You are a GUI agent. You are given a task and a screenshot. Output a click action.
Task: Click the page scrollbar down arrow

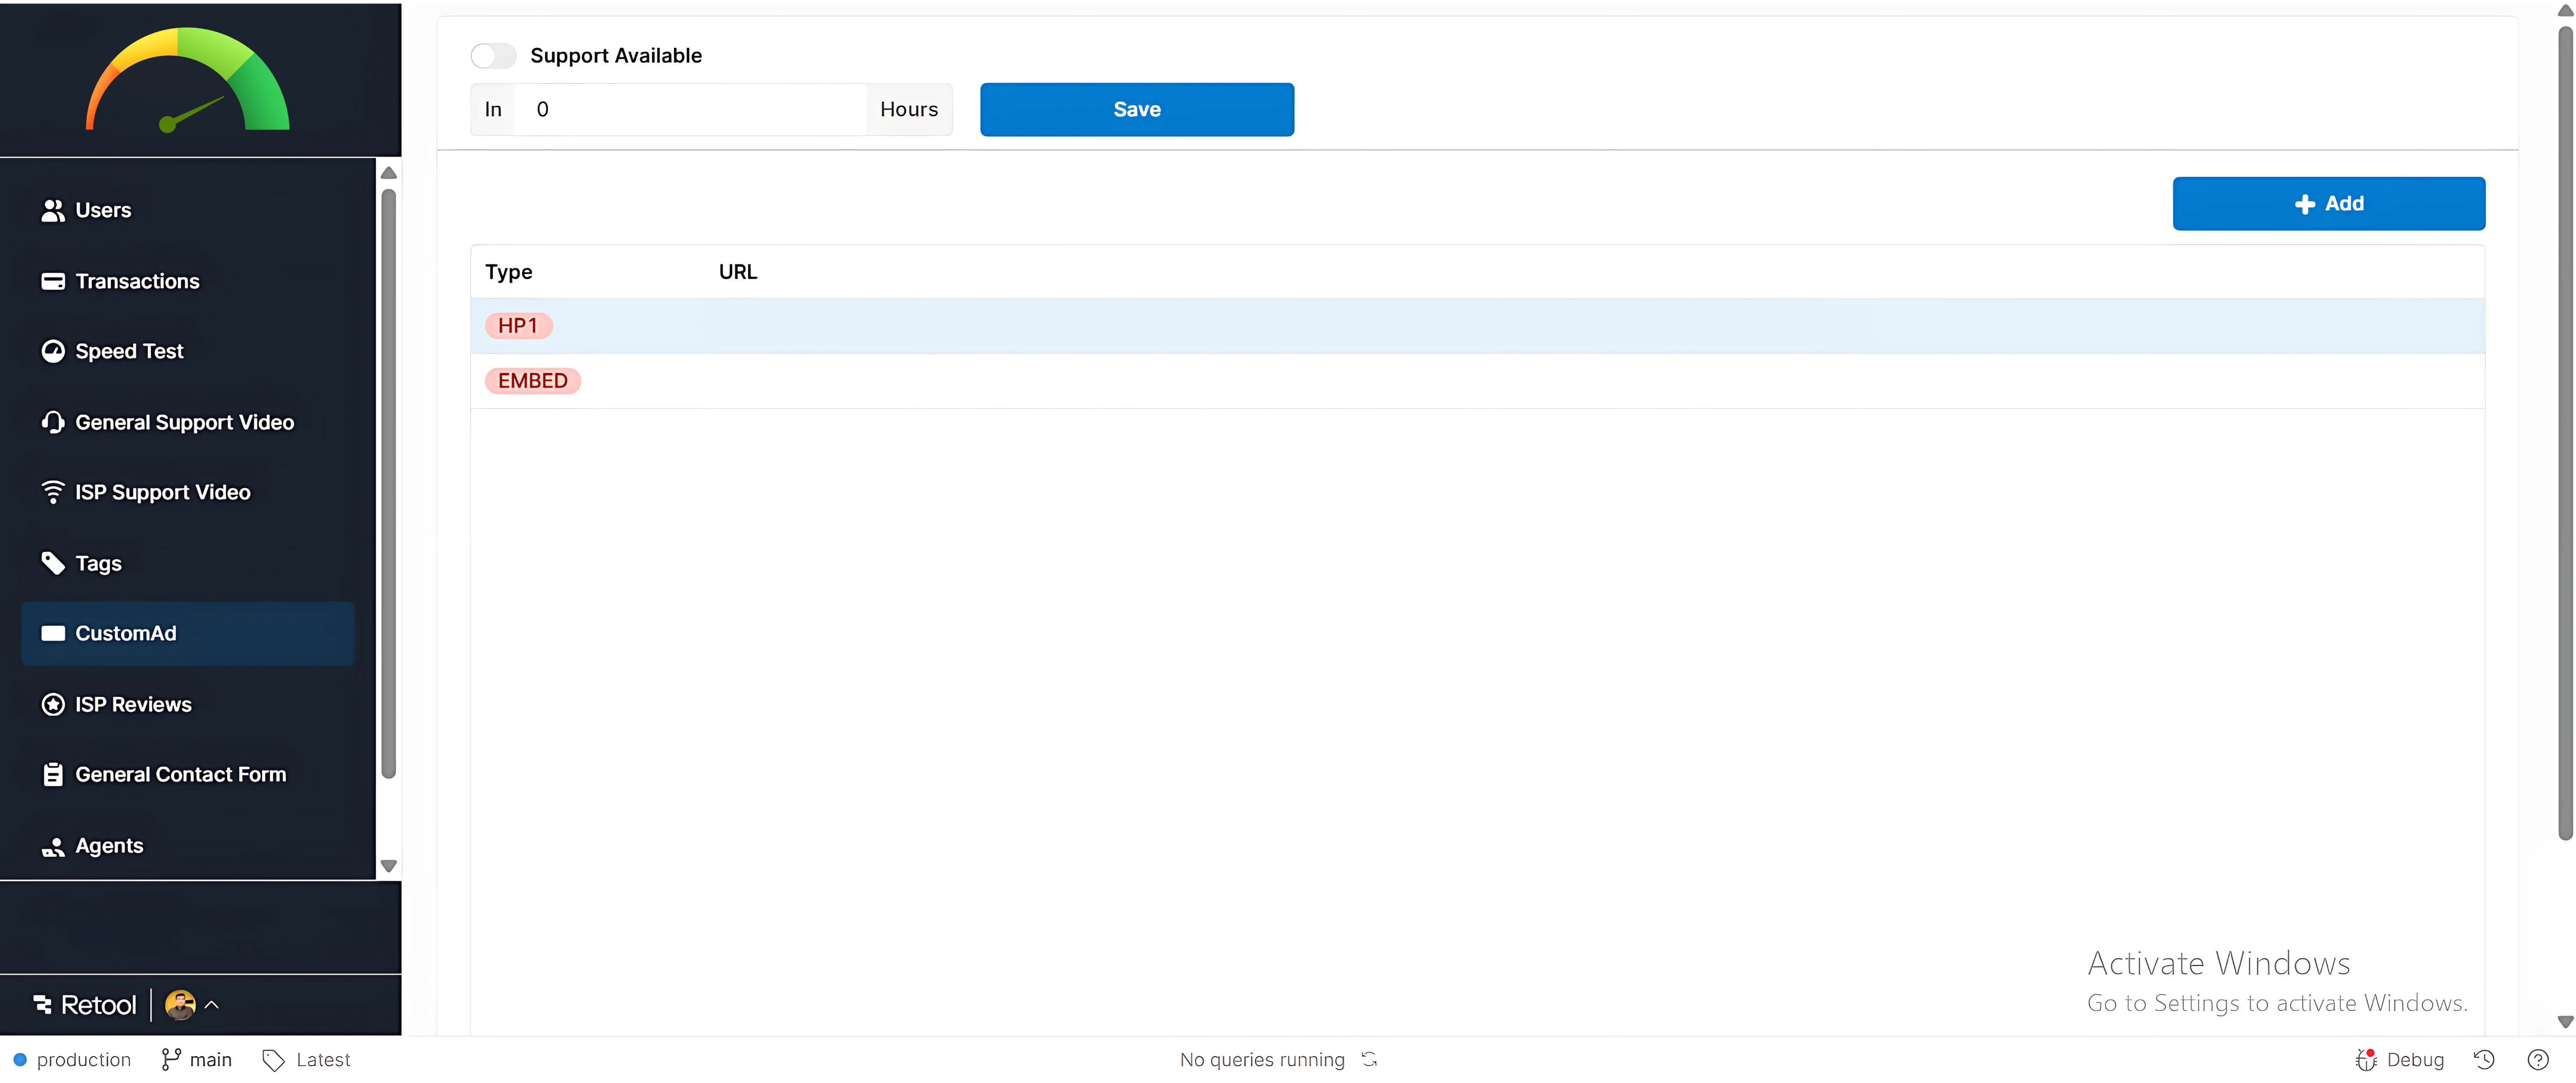point(2565,1023)
